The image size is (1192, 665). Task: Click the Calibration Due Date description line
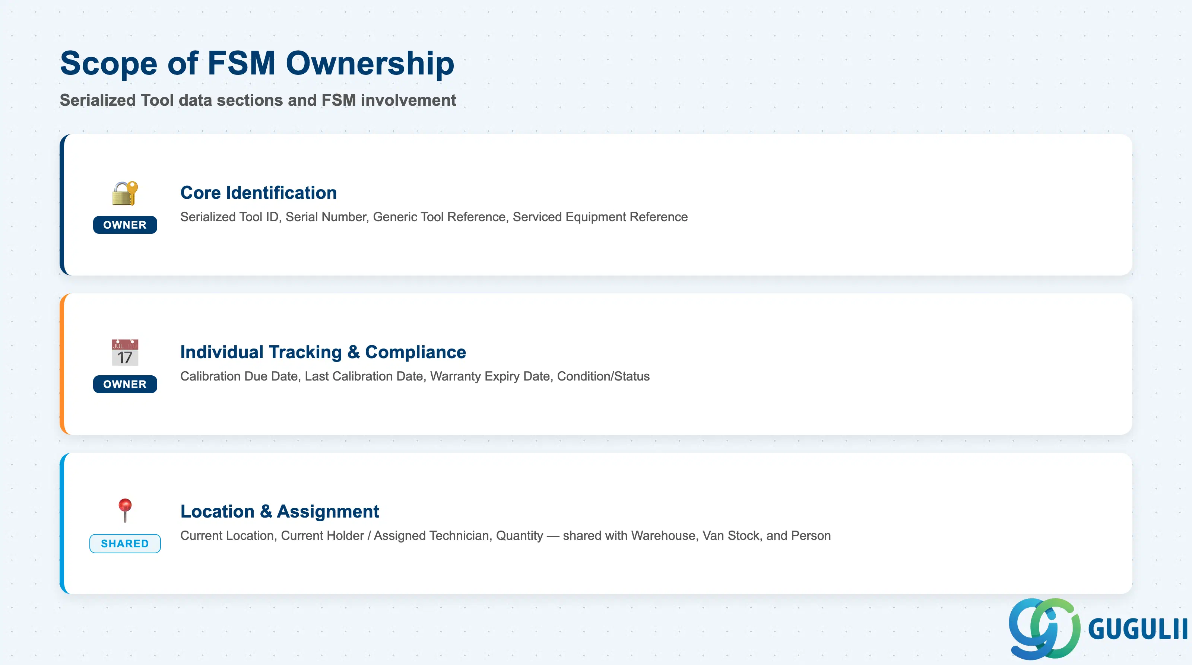point(415,376)
